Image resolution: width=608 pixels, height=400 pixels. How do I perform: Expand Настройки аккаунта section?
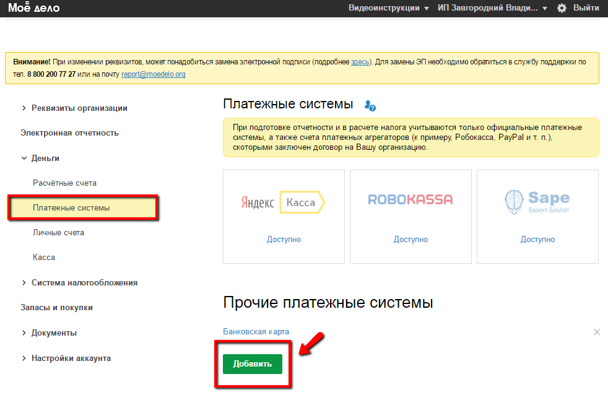[66, 358]
